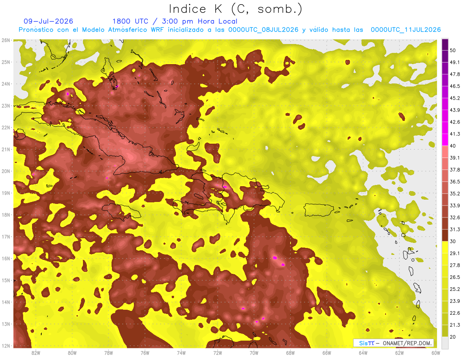
Task: Click the legend swatch between 30 and 31.3
Action: 445,235
